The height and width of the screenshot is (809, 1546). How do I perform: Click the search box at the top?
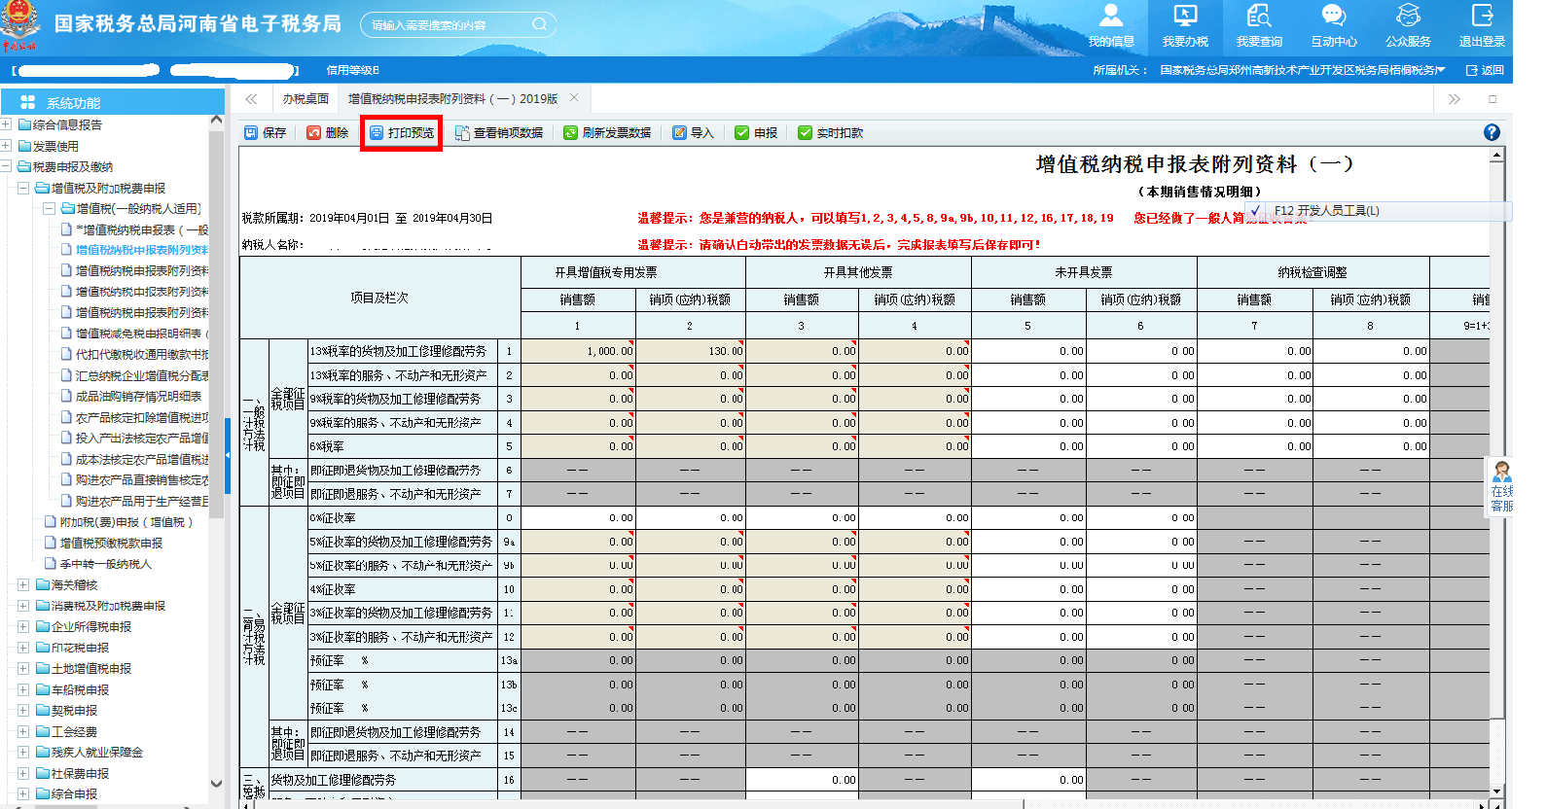[448, 25]
